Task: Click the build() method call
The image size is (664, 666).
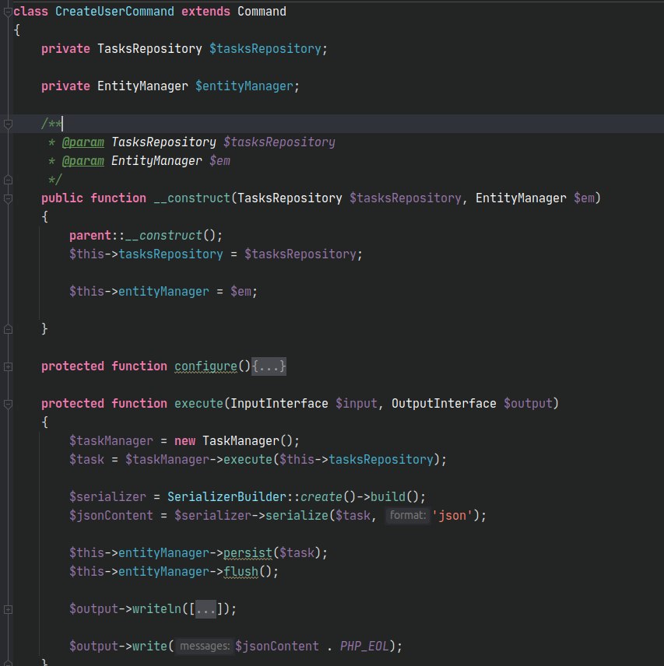Action: 388,497
